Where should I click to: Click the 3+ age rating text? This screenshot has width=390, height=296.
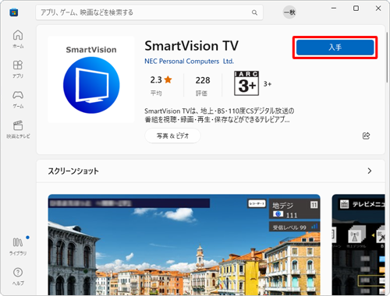point(268,84)
